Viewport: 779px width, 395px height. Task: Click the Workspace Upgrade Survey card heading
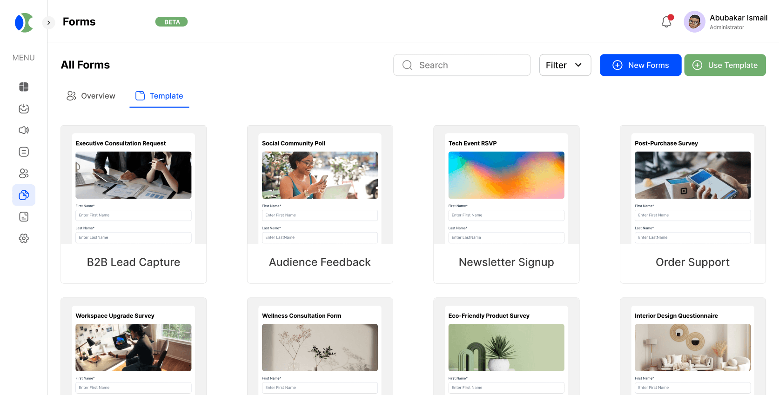(x=115, y=316)
